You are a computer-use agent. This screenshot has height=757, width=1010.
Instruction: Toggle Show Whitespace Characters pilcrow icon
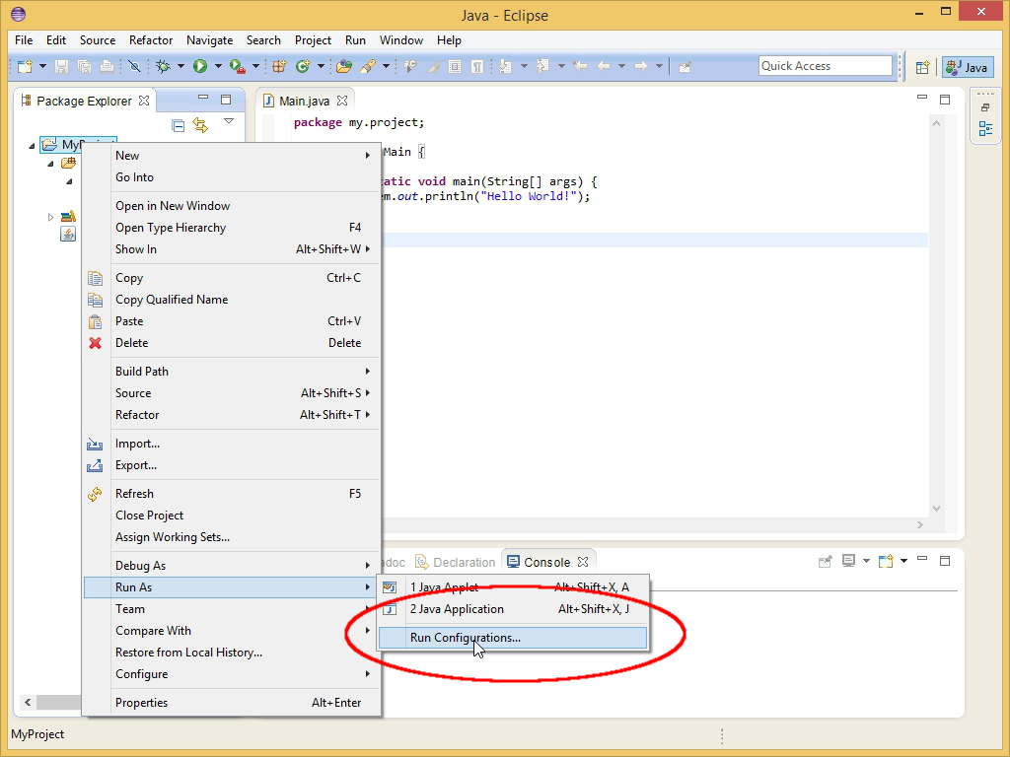[x=477, y=66]
